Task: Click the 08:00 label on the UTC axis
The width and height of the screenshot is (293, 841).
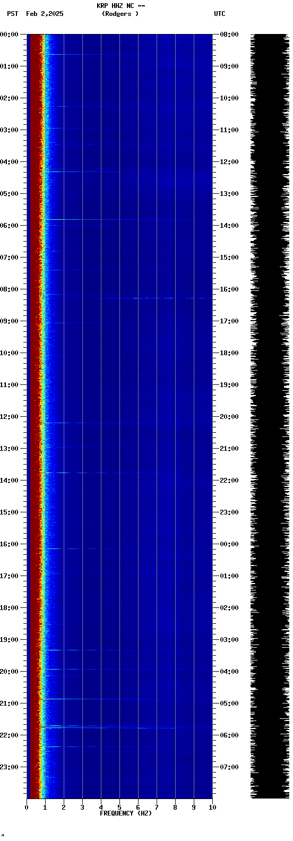Action: [x=229, y=35]
